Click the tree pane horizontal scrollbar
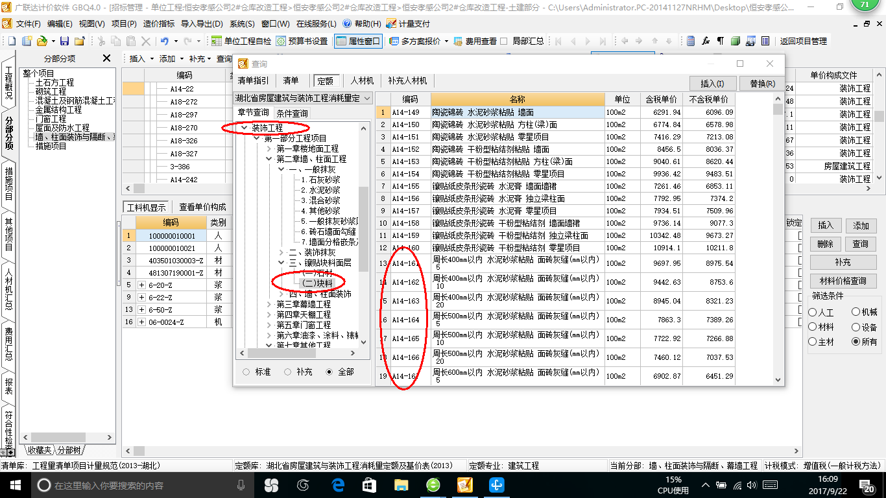886x498 pixels. 297,353
